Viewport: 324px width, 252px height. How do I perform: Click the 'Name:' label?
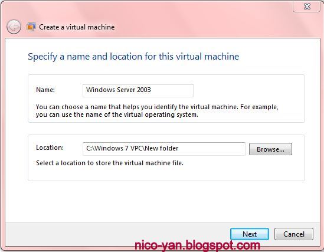click(45, 90)
